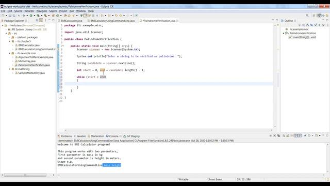Click the editor vertical scrollbar
This screenshot has height=186, width=330.
tap(275, 76)
